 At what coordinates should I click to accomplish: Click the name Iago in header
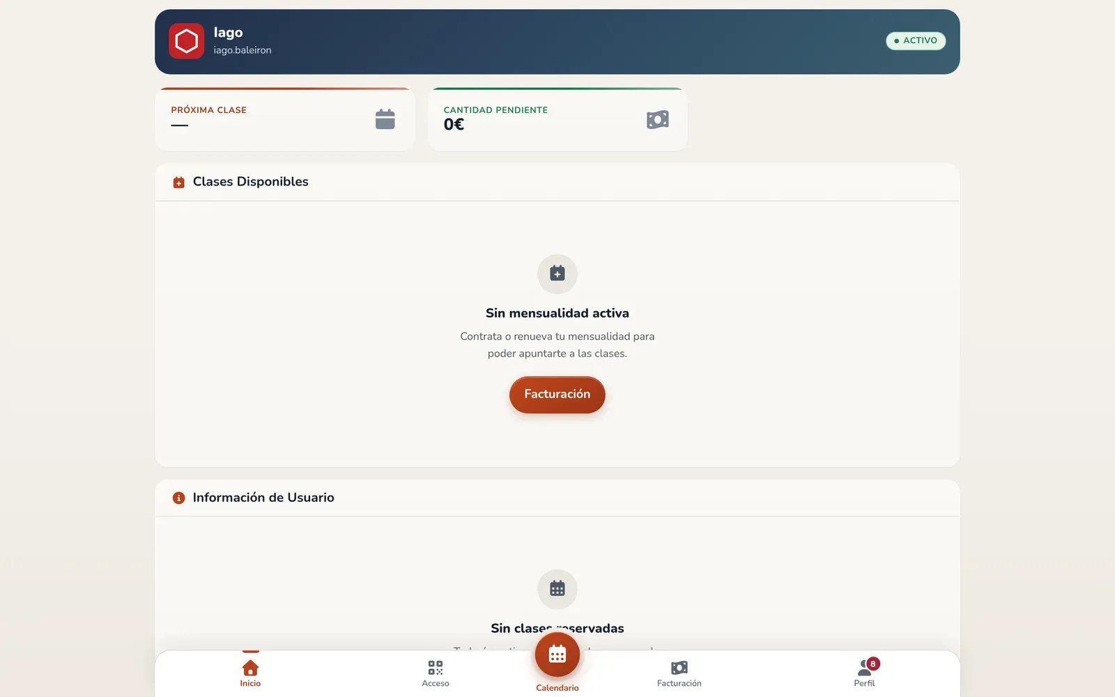tap(228, 32)
